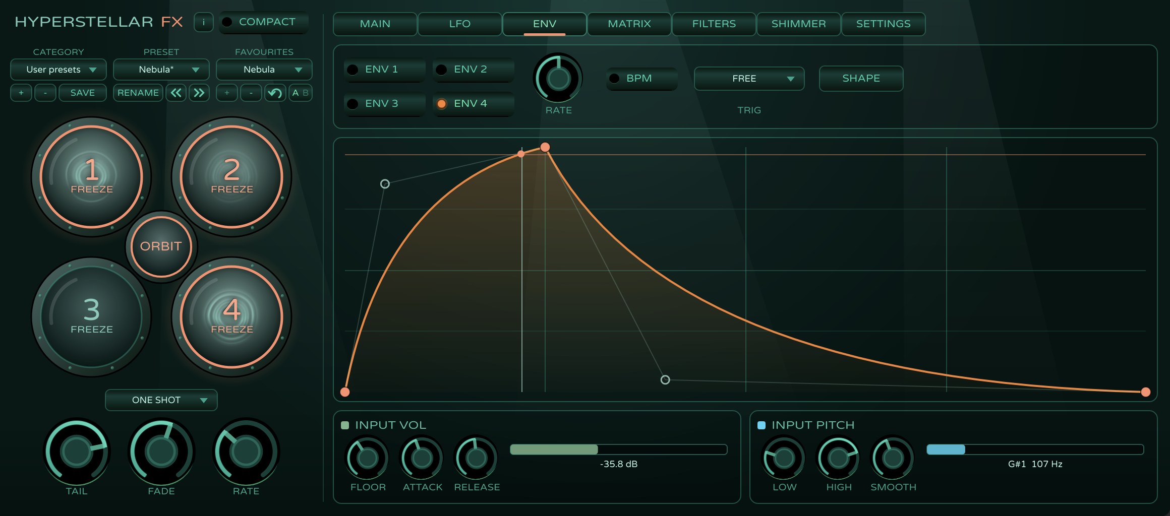This screenshot has width=1170, height=516.
Task: Click the INPUT VOL level meter bar
Action: click(x=619, y=449)
